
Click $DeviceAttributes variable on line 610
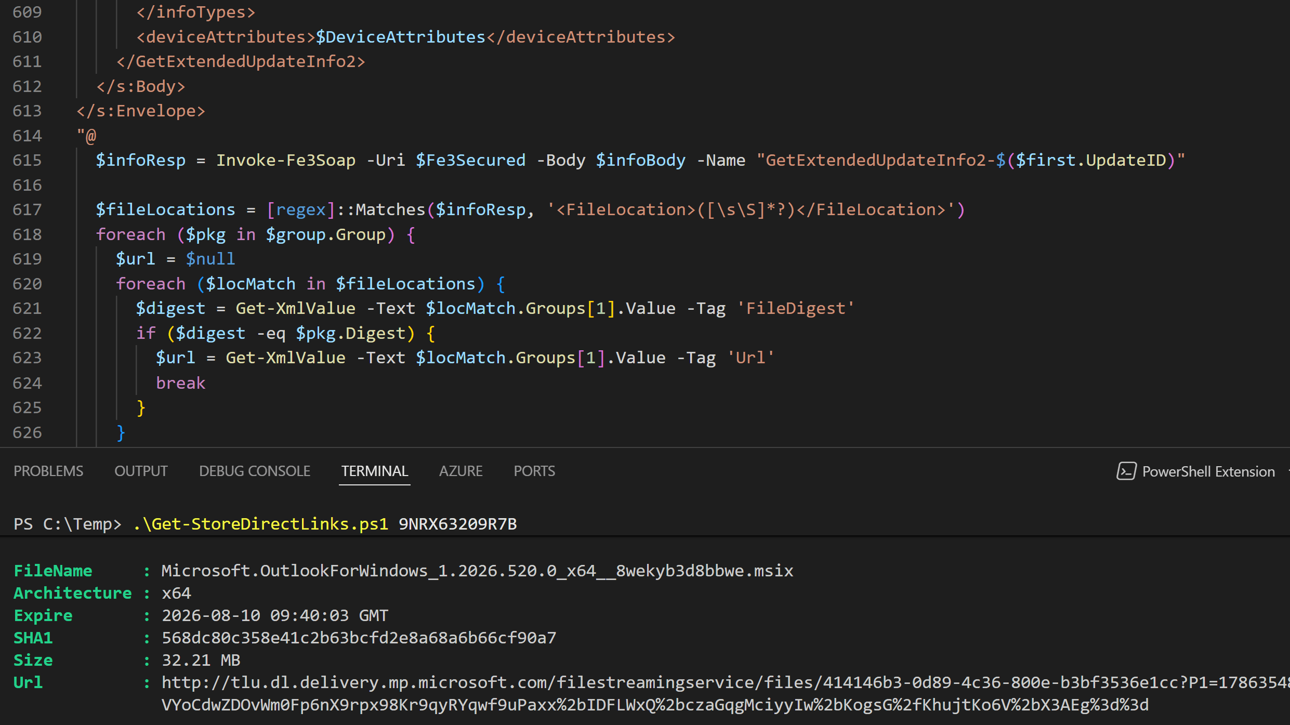(x=400, y=37)
